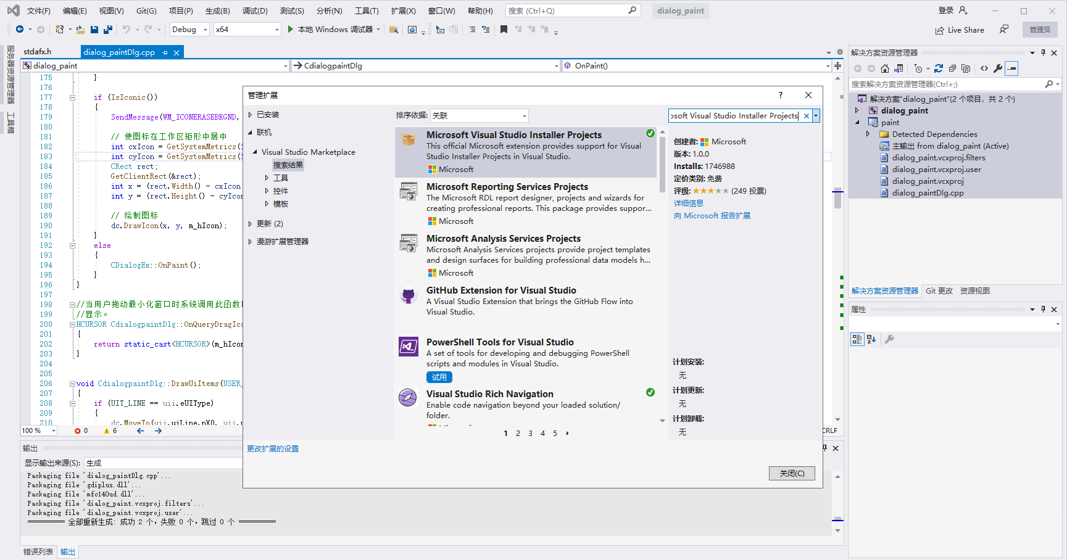Collapse the else block at line 192
The width and height of the screenshot is (1067, 560).
pos(72,245)
